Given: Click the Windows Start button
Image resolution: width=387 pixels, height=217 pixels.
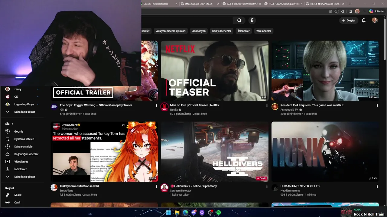Looking at the screenshot, I should point(168,212).
